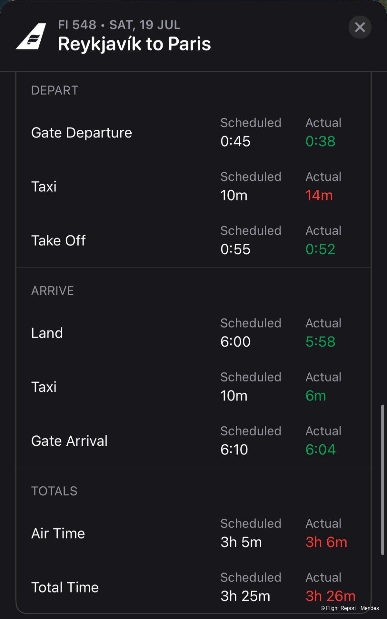Click the Icelandair tail logo icon
387x619 pixels.
31,36
